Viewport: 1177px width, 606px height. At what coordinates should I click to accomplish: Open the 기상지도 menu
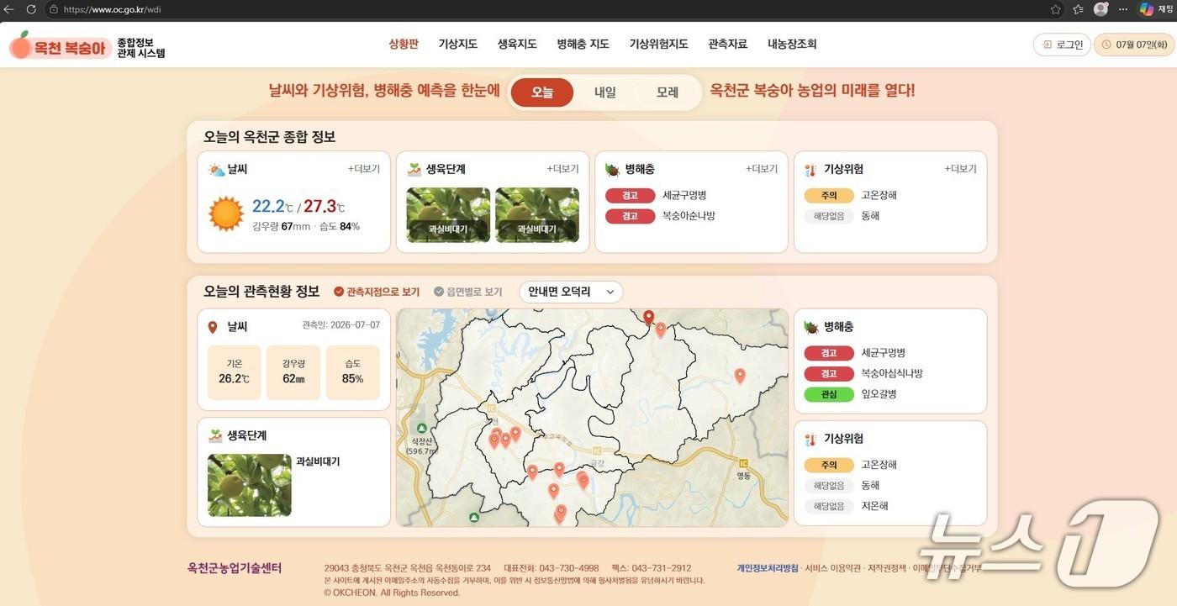coord(457,44)
